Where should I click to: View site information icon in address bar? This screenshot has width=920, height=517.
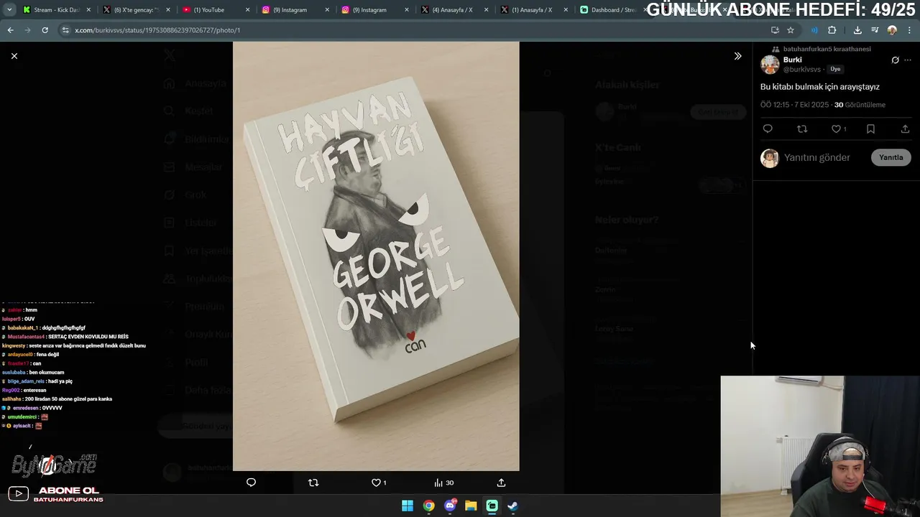(x=65, y=30)
